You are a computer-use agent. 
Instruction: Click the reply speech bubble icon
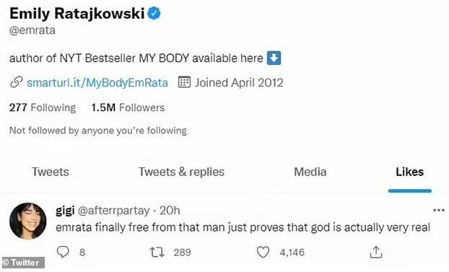63,252
